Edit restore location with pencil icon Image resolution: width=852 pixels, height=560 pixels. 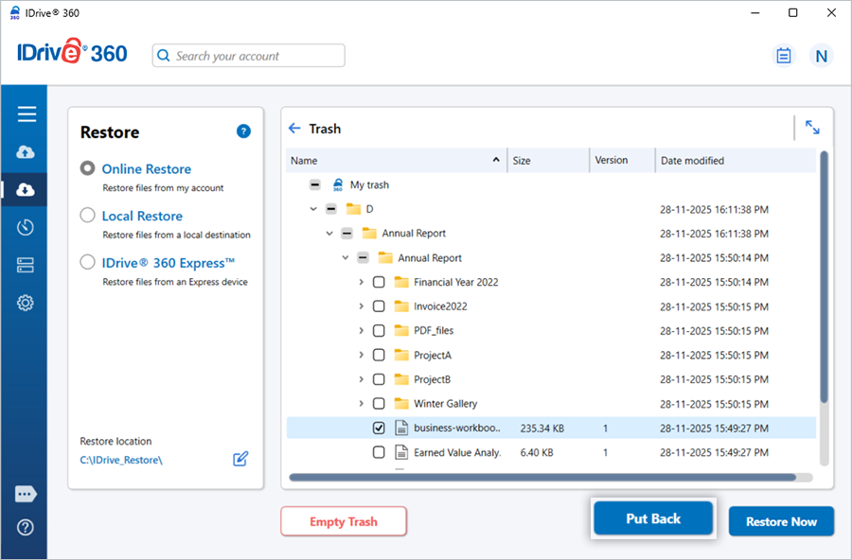[x=240, y=459]
